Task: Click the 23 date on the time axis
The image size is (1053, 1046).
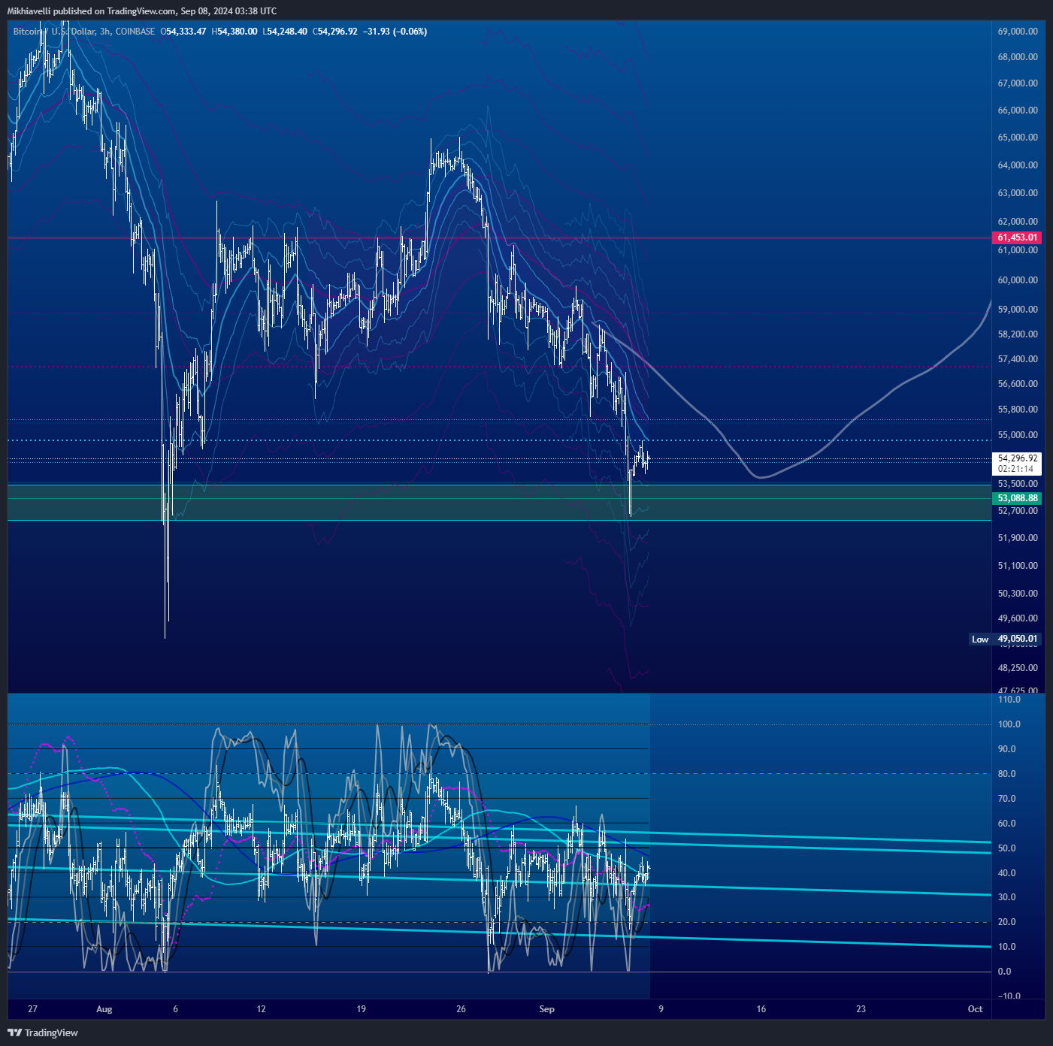Action: tap(861, 1009)
